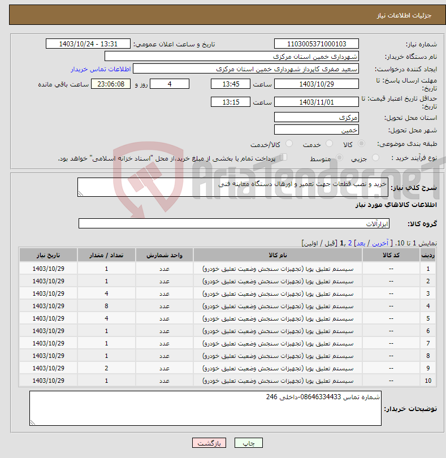The image size is (446, 458).
Task: Click the بازگشت back button
Action: (x=209, y=443)
